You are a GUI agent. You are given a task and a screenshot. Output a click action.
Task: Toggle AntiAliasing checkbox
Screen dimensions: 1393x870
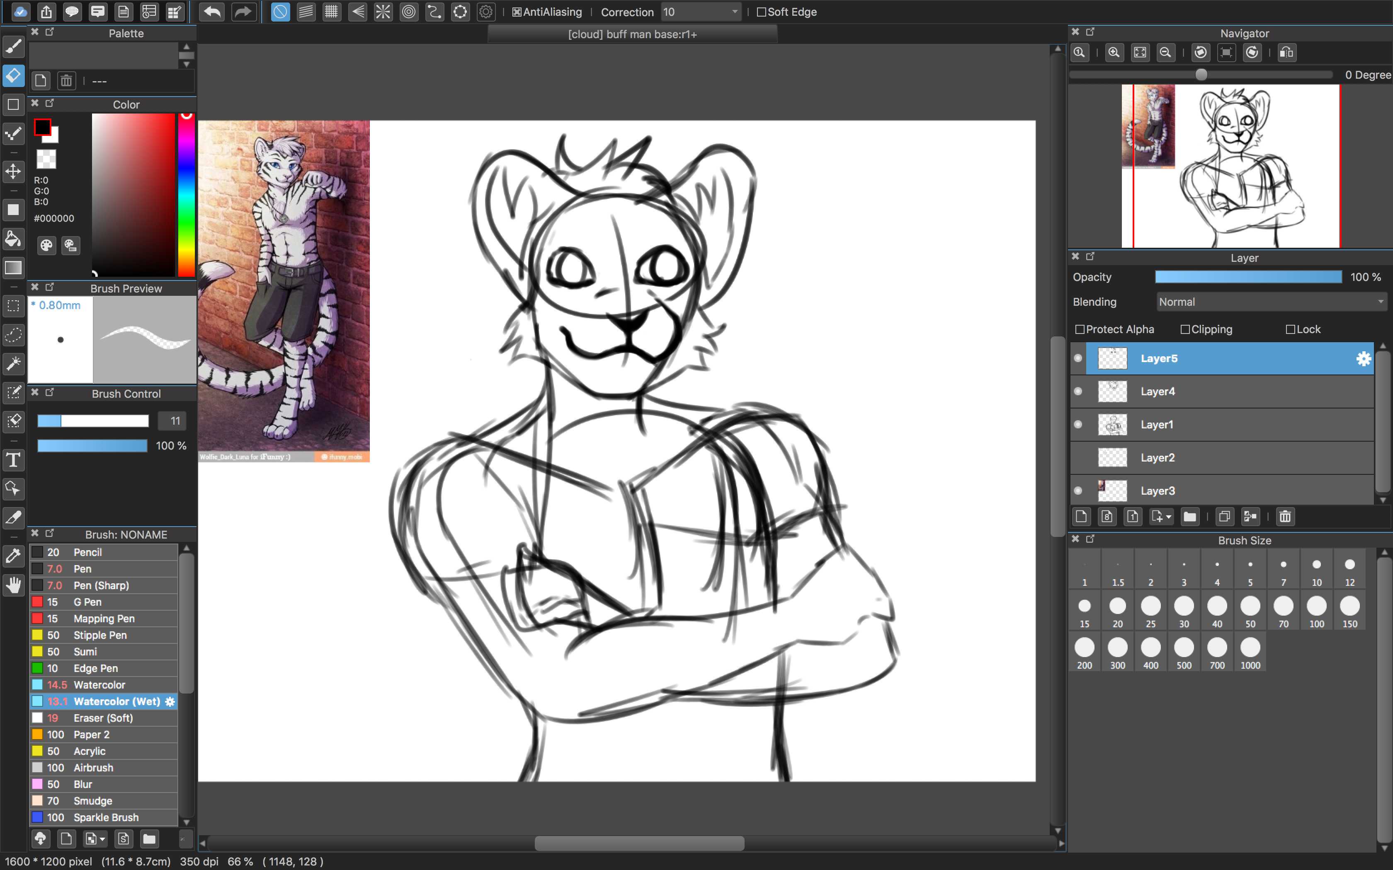[x=517, y=12]
